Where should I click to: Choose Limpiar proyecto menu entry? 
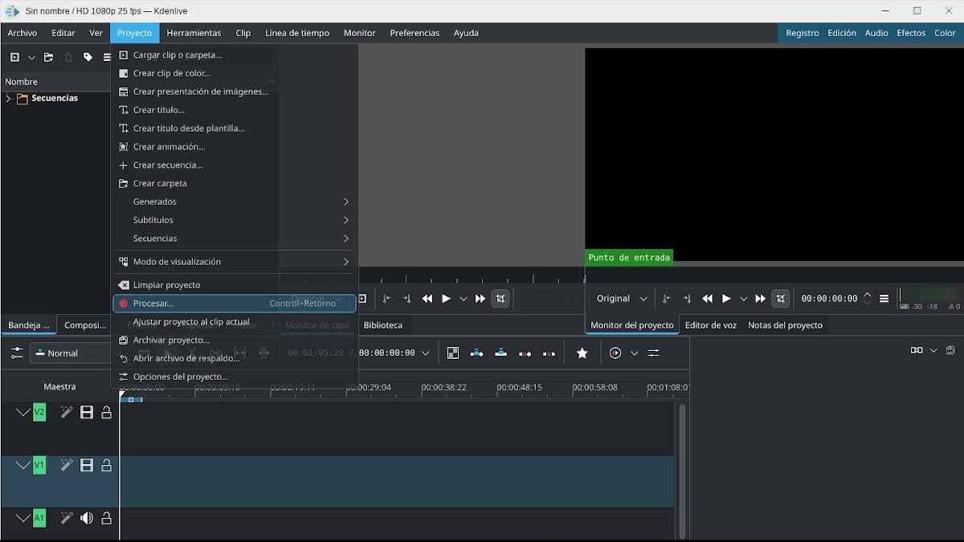tap(234, 285)
